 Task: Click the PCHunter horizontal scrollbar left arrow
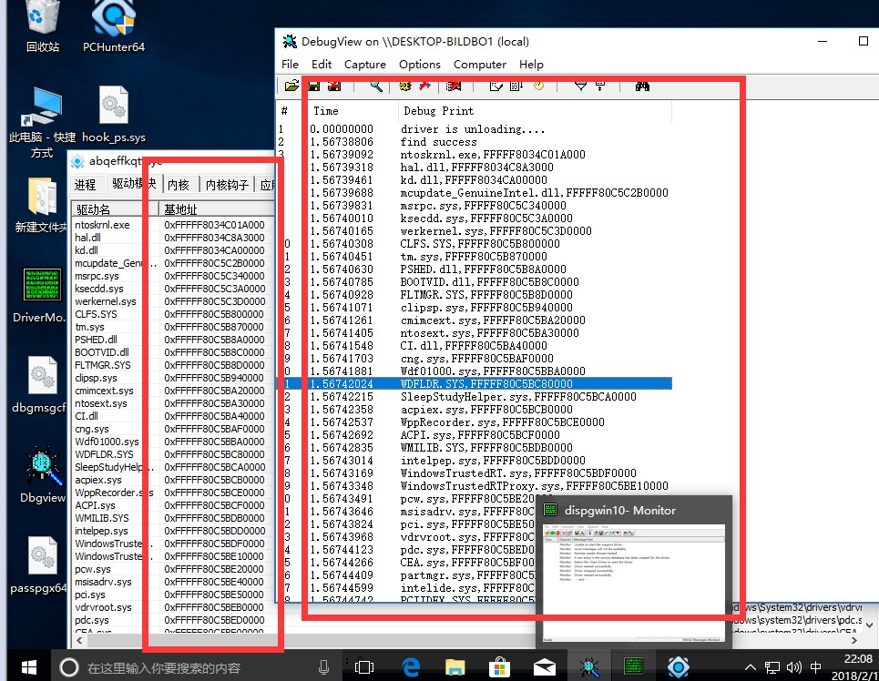[79, 639]
